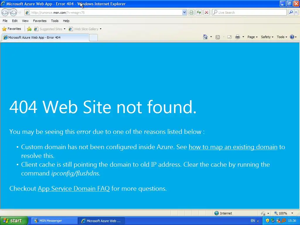Open the Windows Start menu

(14, 221)
